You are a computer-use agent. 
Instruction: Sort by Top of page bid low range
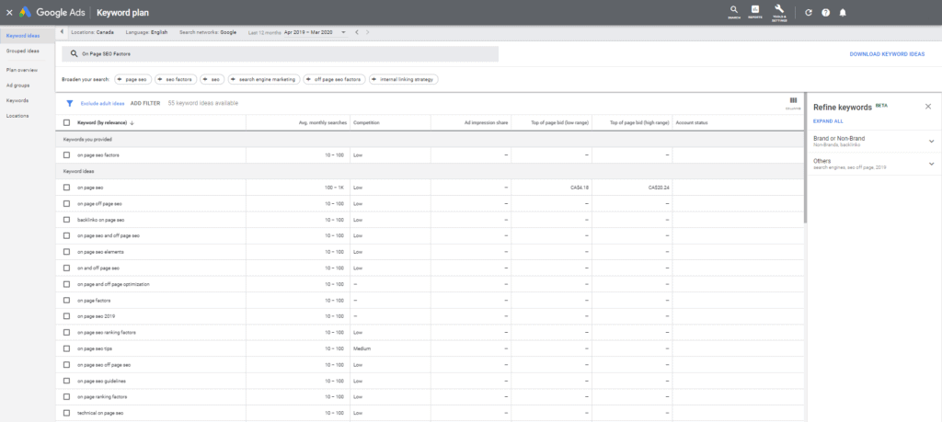[x=560, y=123]
